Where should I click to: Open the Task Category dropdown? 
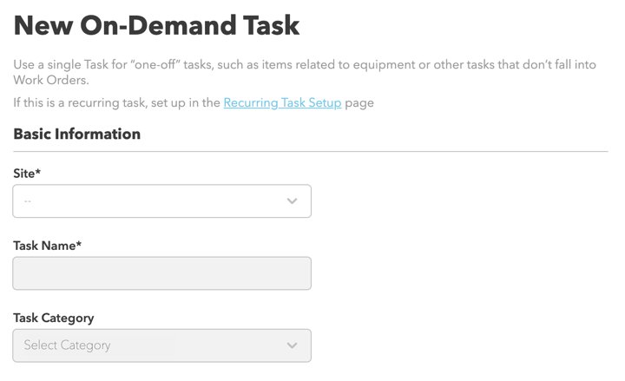pos(161,345)
